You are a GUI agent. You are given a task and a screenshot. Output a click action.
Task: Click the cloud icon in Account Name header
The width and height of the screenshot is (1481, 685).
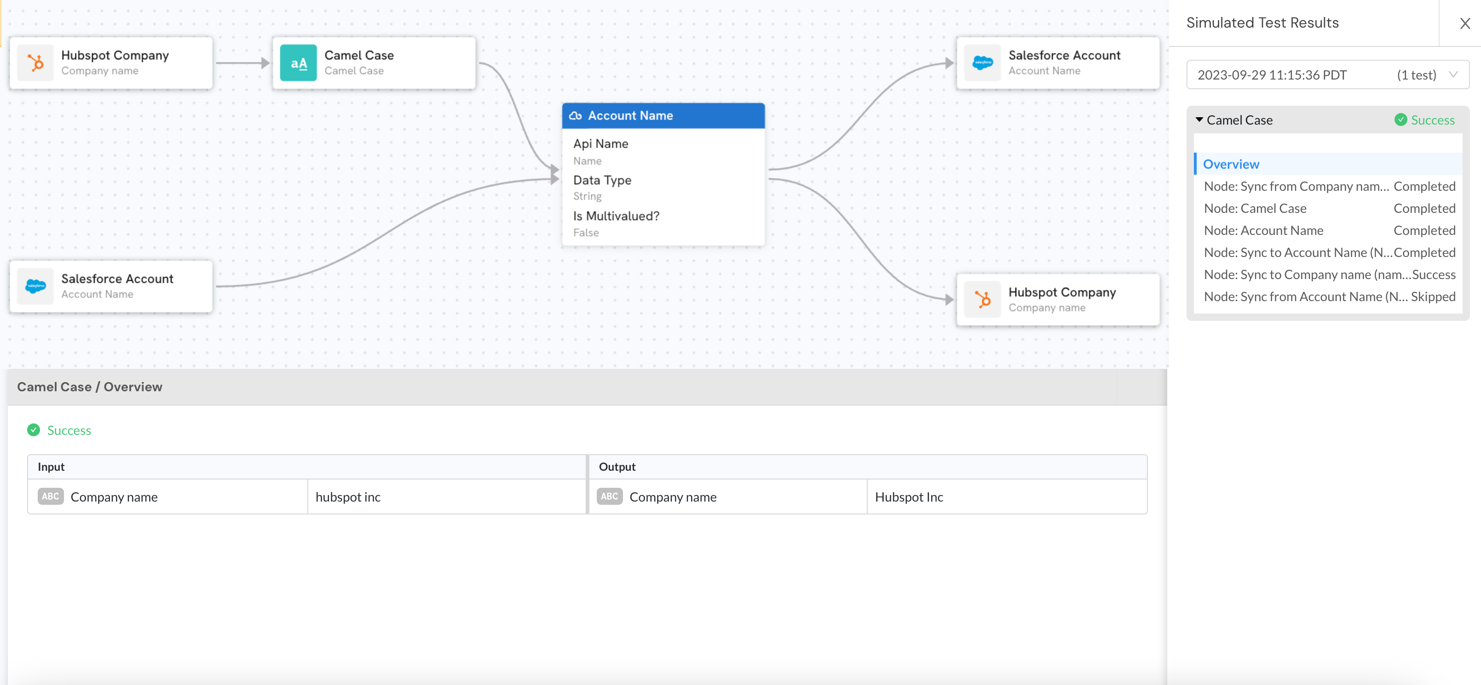pos(576,115)
